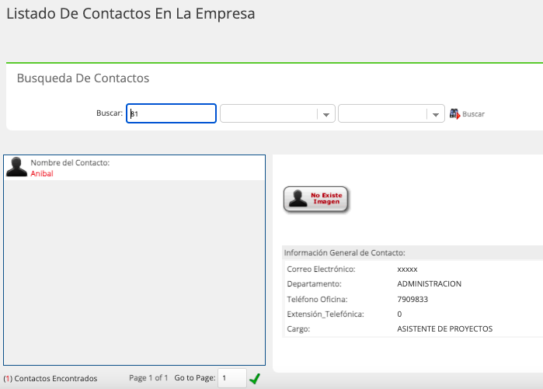Click the ASISTENTE DE PROYECTOS cargo value
This screenshot has height=389, width=543.
pyautogui.click(x=444, y=328)
